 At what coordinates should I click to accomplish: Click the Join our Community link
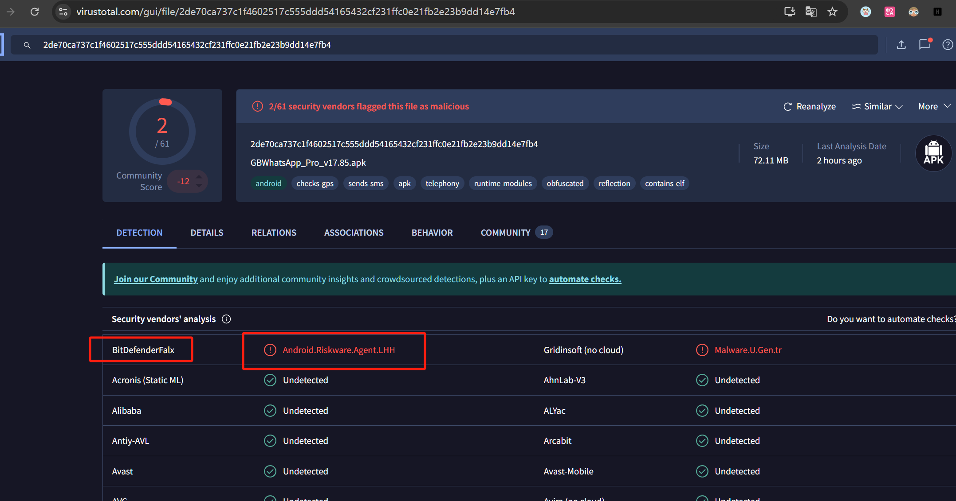tap(156, 279)
